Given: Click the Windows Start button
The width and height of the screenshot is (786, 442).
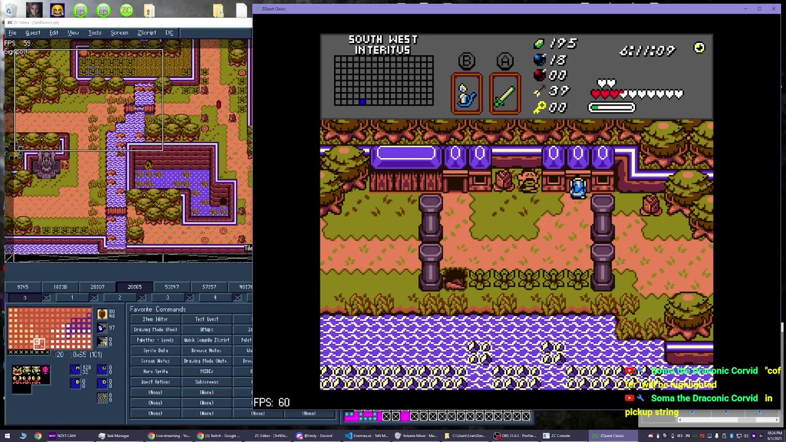Looking at the screenshot, I should pos(7,436).
